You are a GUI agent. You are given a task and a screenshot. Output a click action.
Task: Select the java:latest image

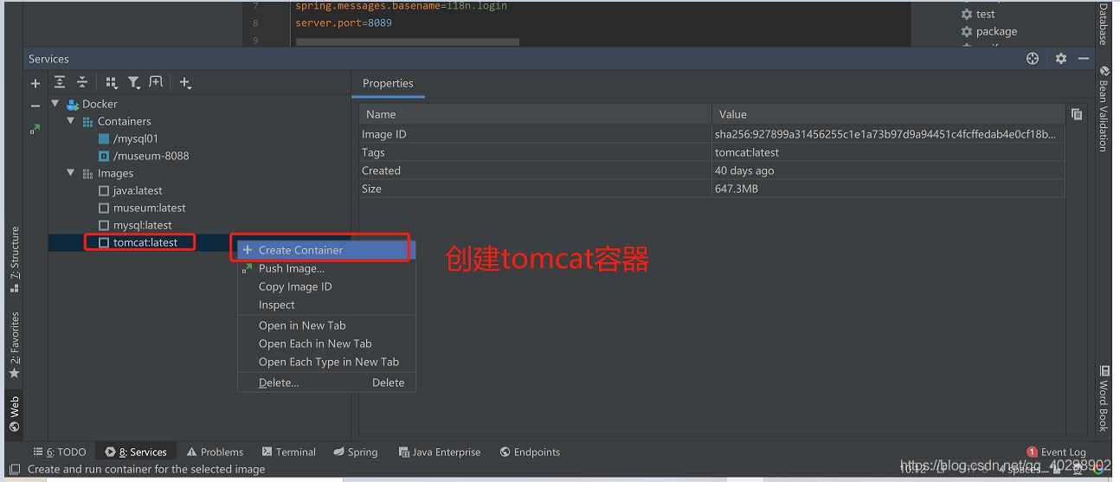click(137, 190)
